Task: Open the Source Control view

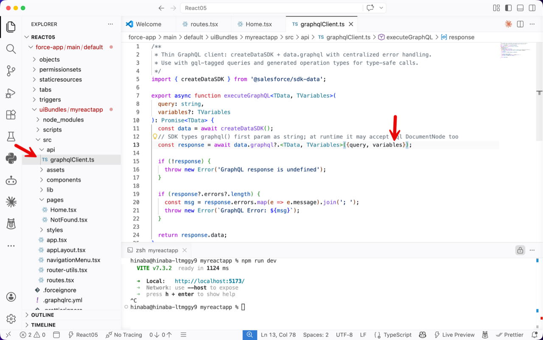Action: click(x=11, y=71)
